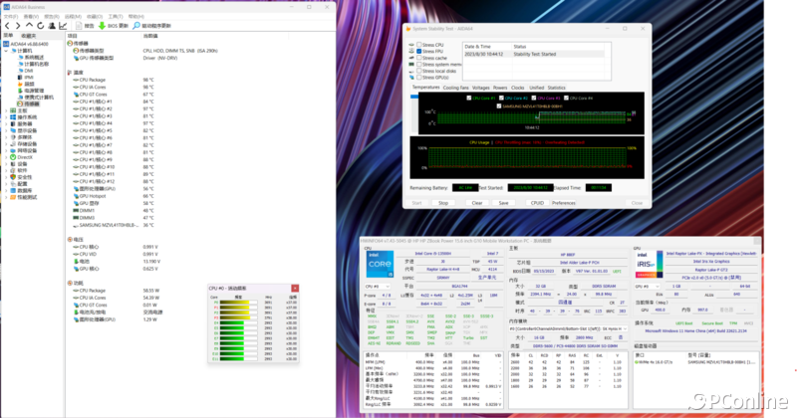Enable the Stress cache checkbox
Viewport: 797px width, 418px height.
[419, 58]
